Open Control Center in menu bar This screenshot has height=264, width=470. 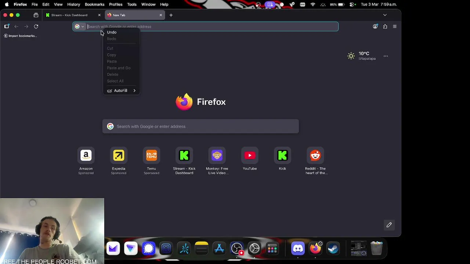(x=352, y=4)
